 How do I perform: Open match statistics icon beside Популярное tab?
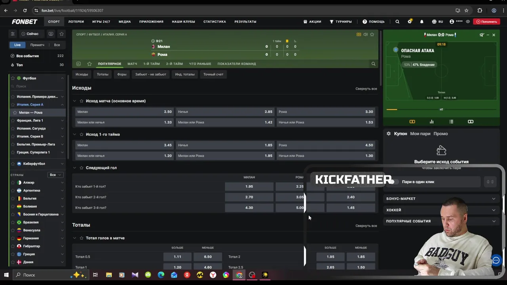click(x=78, y=64)
